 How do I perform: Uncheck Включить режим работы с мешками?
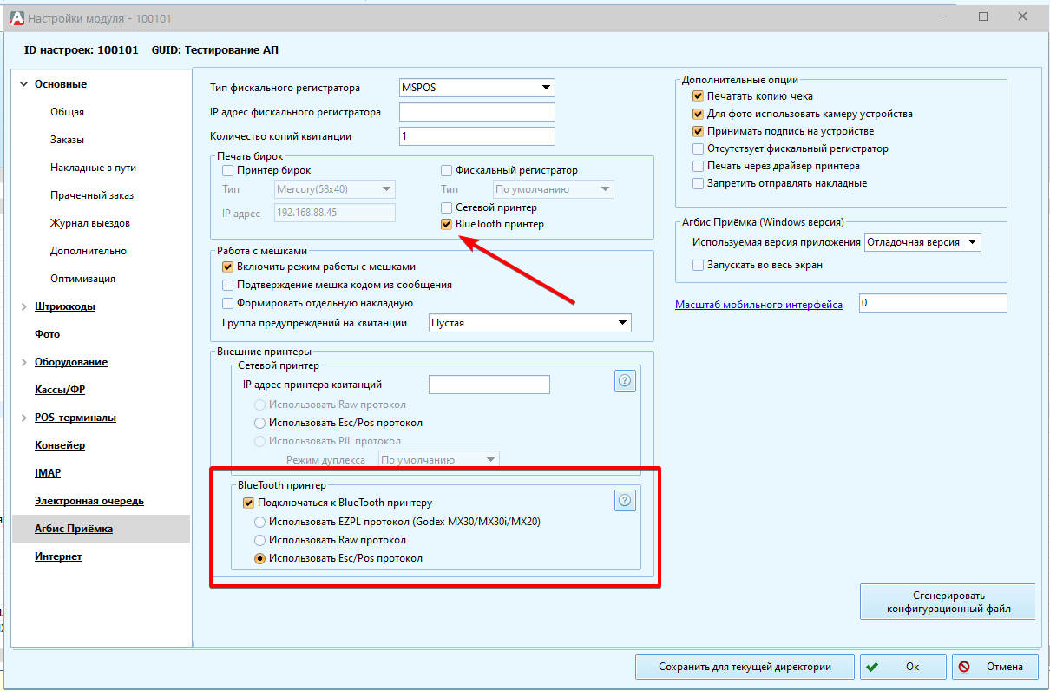coord(228,267)
